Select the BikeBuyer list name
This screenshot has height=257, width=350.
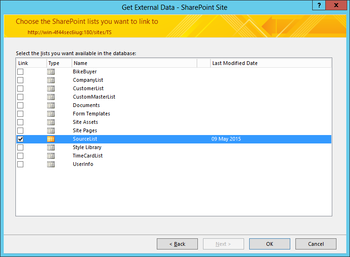[85, 72]
